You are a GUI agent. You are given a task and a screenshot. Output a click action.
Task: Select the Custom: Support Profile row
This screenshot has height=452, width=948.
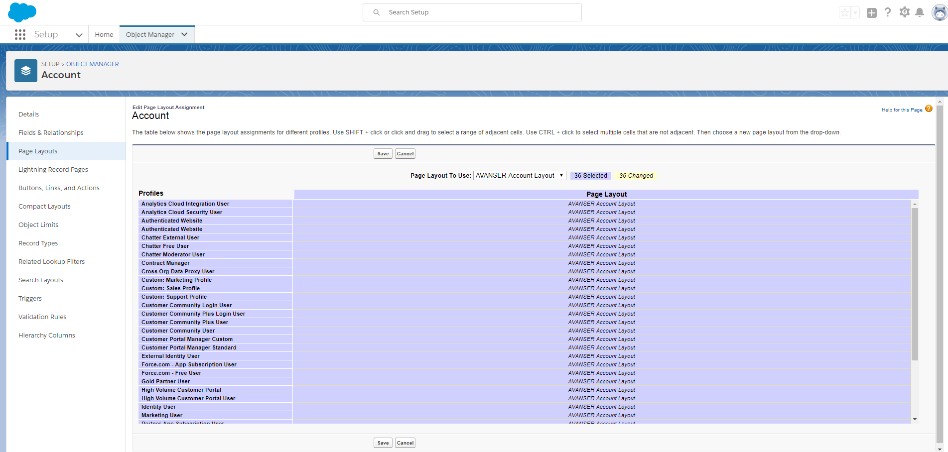(215, 297)
